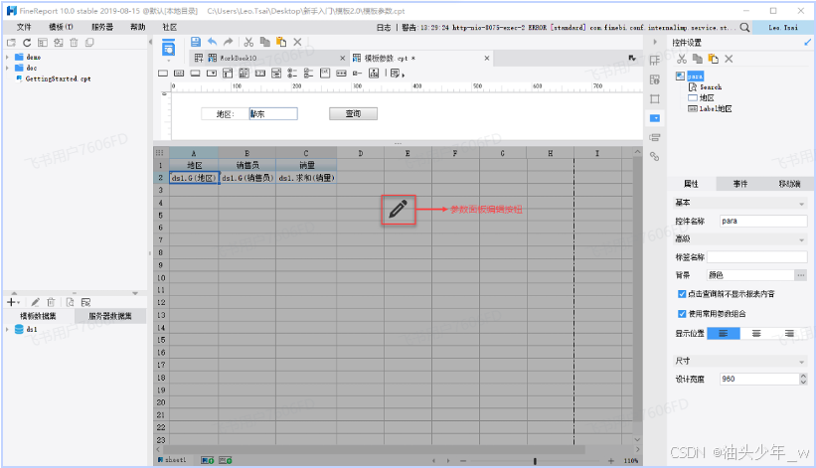The width and height of the screenshot is (816, 468).
Task: Delete widget with X in widget settings
Action: click(x=729, y=59)
